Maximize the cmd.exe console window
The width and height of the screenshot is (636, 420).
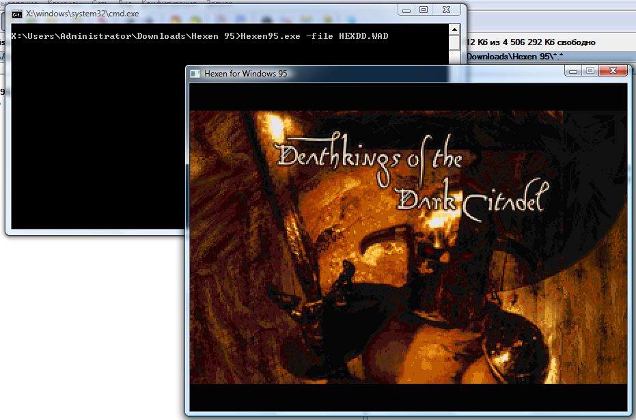pos(424,10)
